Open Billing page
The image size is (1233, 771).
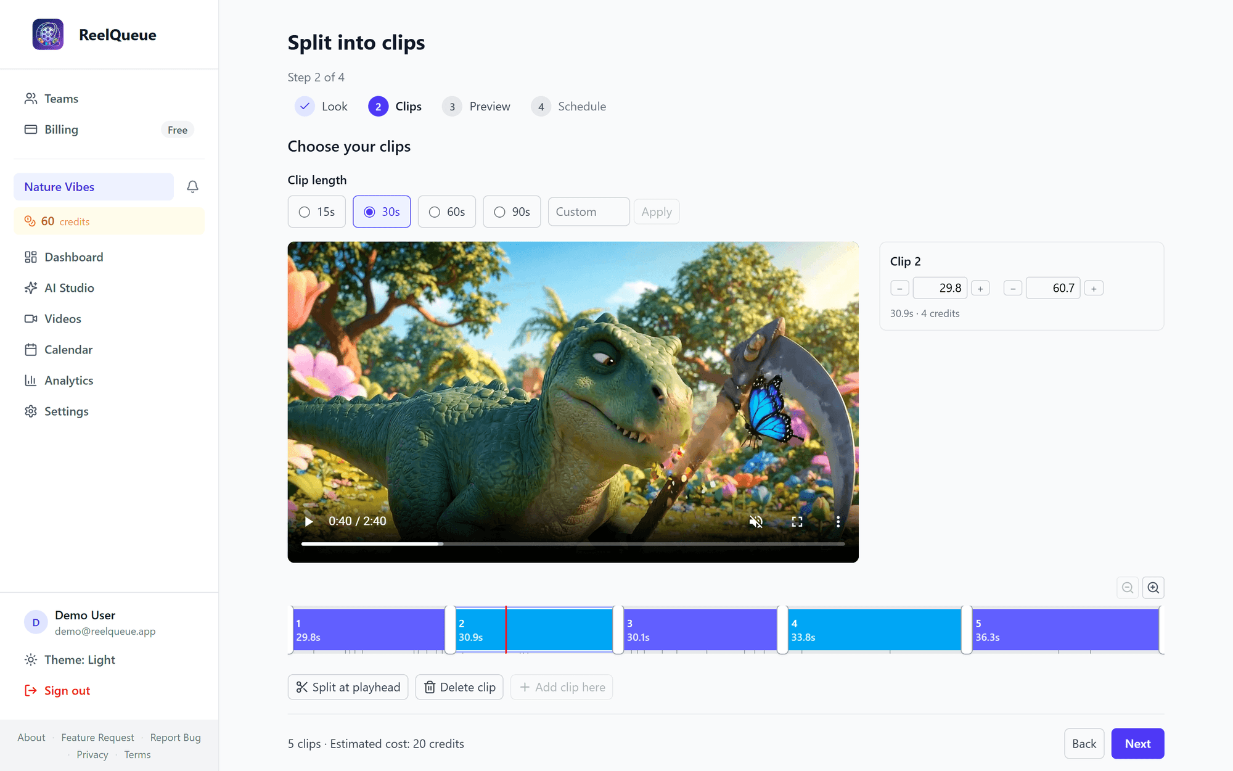(x=109, y=130)
